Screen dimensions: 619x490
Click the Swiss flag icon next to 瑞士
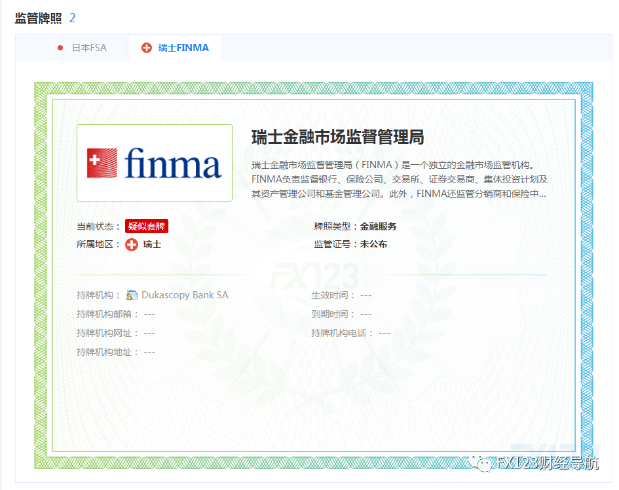pyautogui.click(x=132, y=245)
